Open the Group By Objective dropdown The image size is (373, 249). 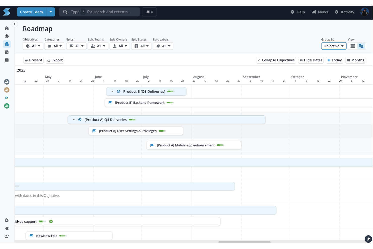coord(333,46)
